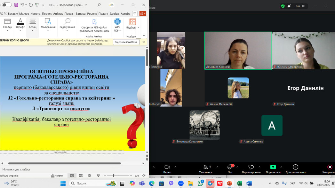Image resolution: width=335 pixels, height=188 pixels.
Task: Save the presentation with the purple disk icon
Action: pyautogui.click(x=16, y=5)
